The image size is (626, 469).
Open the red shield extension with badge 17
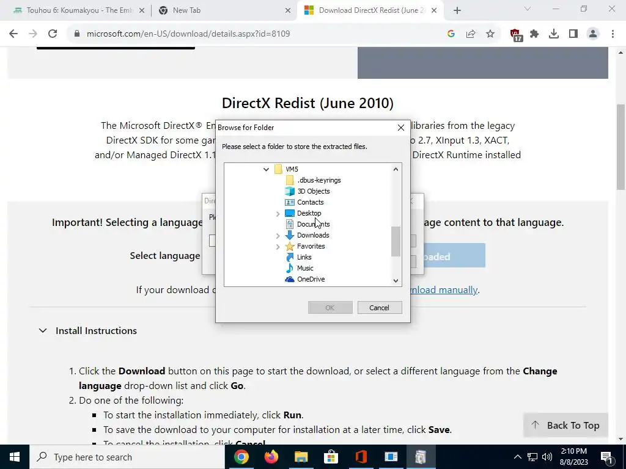pyautogui.click(x=516, y=35)
